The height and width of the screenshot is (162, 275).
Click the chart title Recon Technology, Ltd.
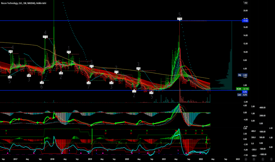point(12,3)
